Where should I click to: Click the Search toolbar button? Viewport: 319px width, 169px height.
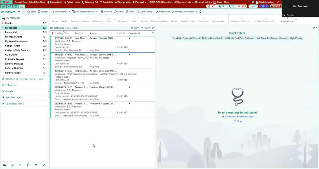pos(119,11)
